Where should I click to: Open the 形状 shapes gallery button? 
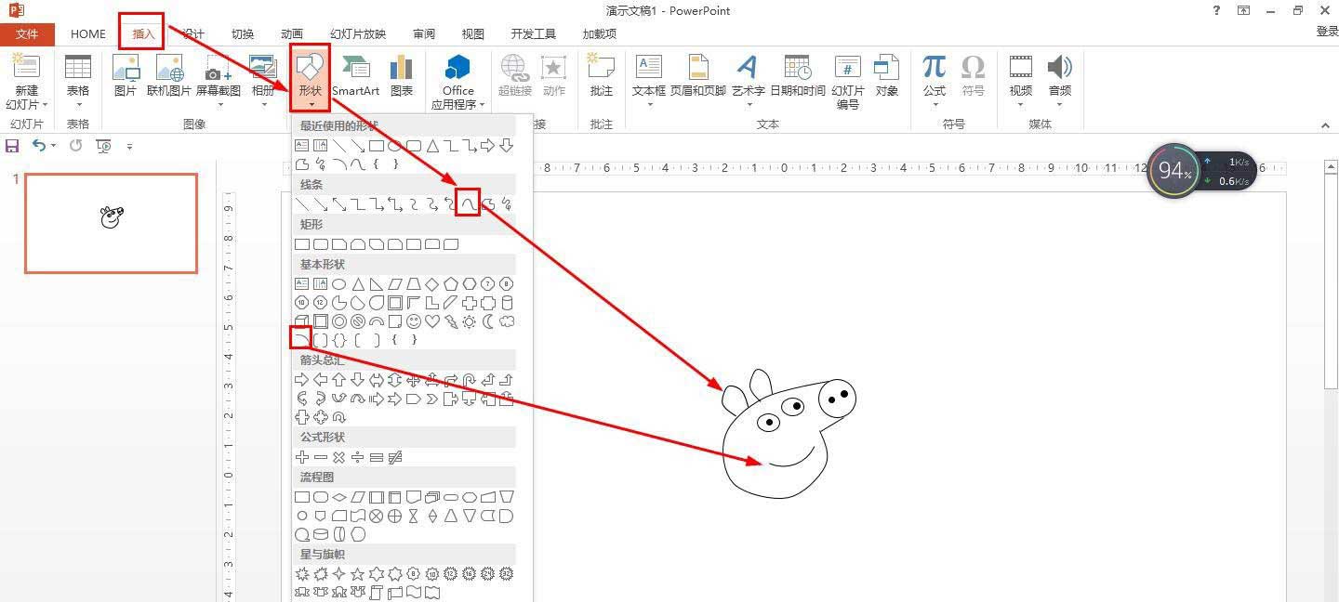pos(310,78)
